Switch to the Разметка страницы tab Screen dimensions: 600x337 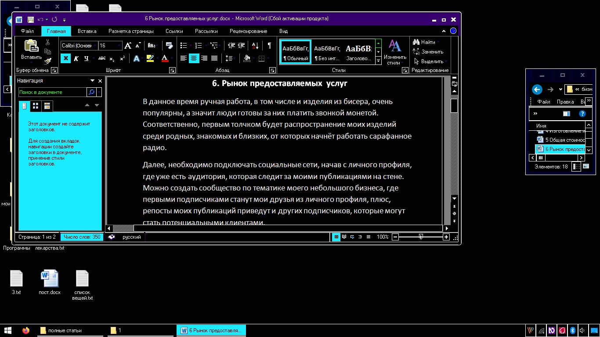131,31
